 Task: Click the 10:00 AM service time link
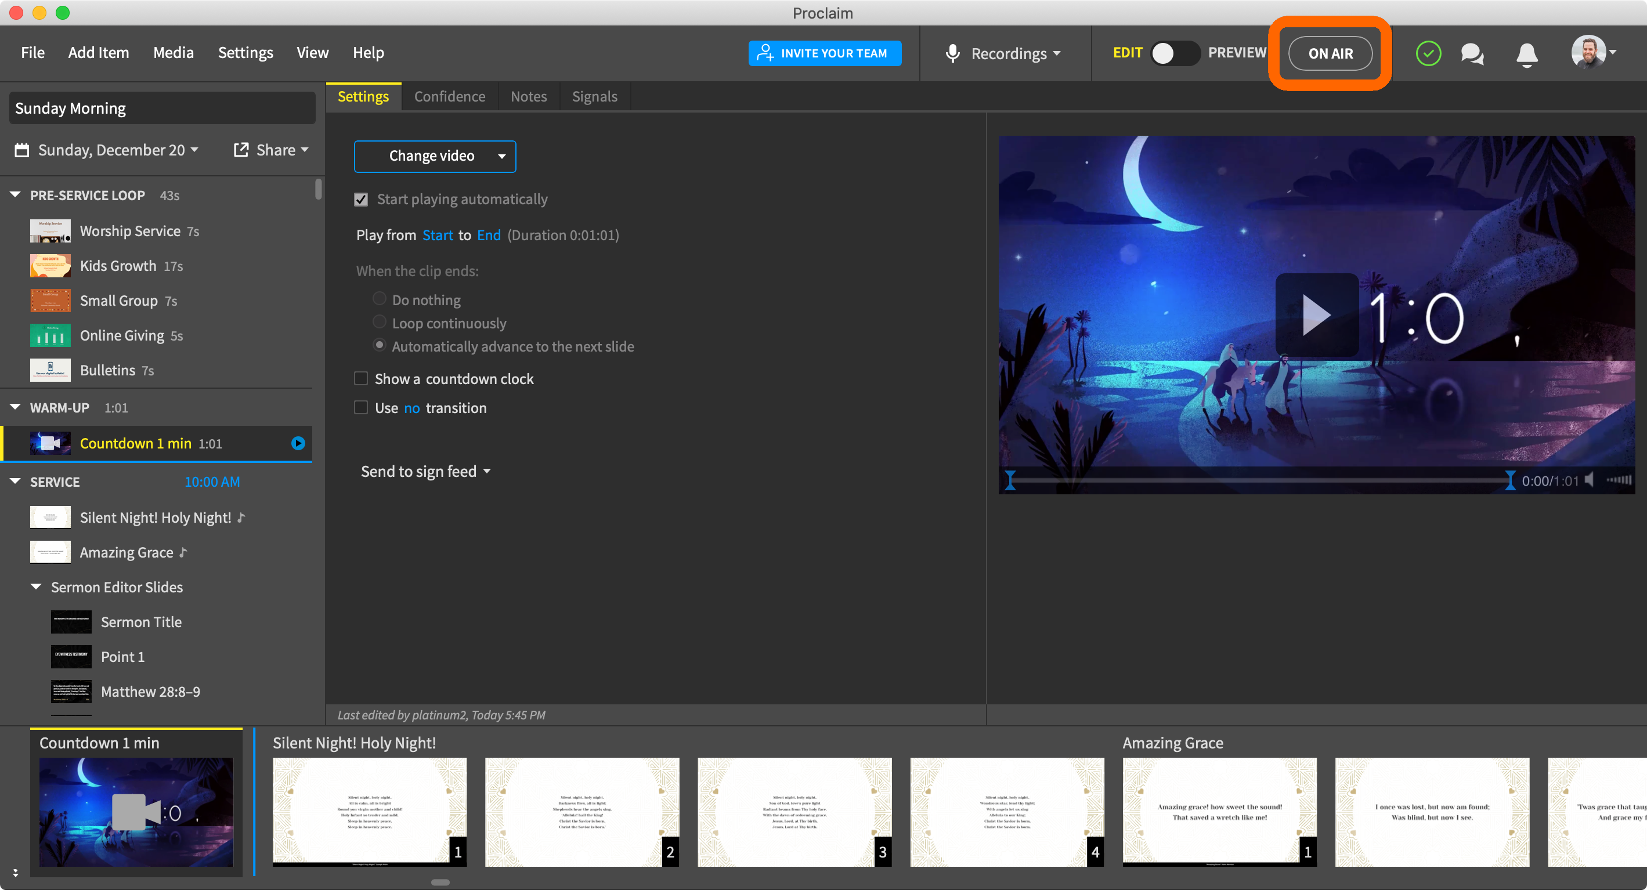click(212, 482)
